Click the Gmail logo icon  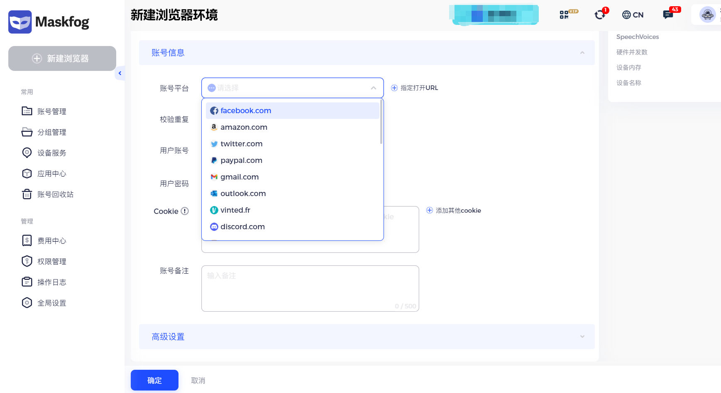point(214,177)
